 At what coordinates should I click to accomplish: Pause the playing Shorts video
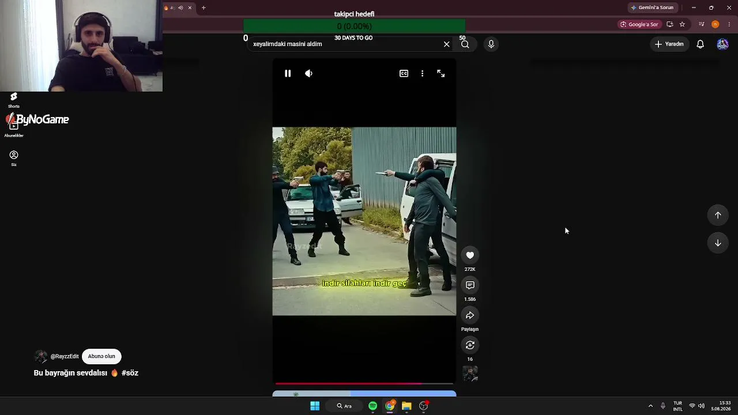point(288,73)
